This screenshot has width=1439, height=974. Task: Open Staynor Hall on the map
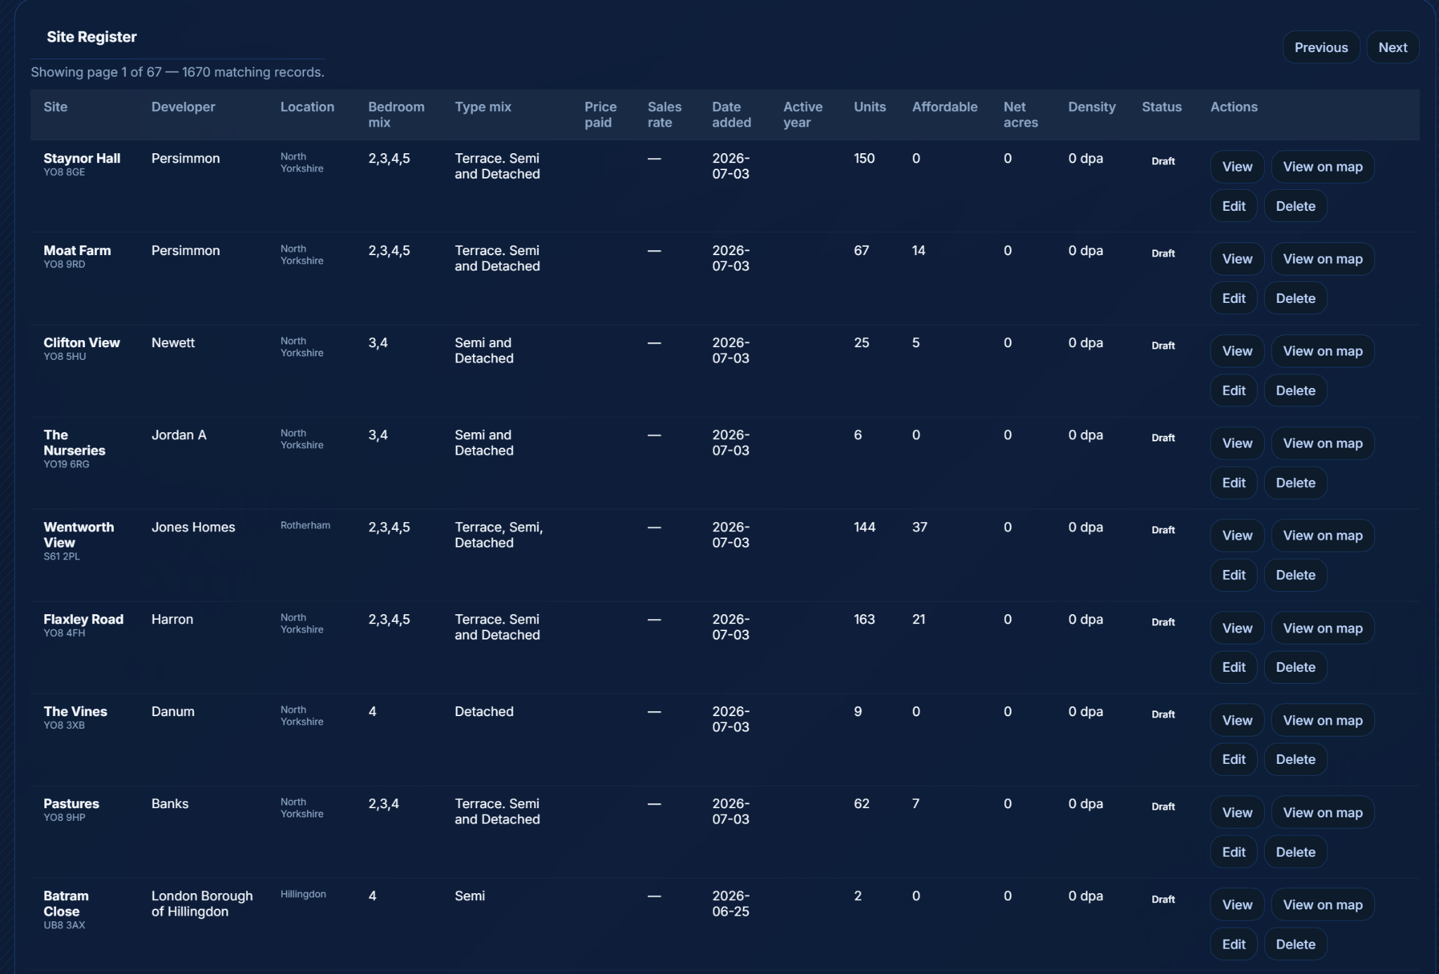pyautogui.click(x=1322, y=167)
